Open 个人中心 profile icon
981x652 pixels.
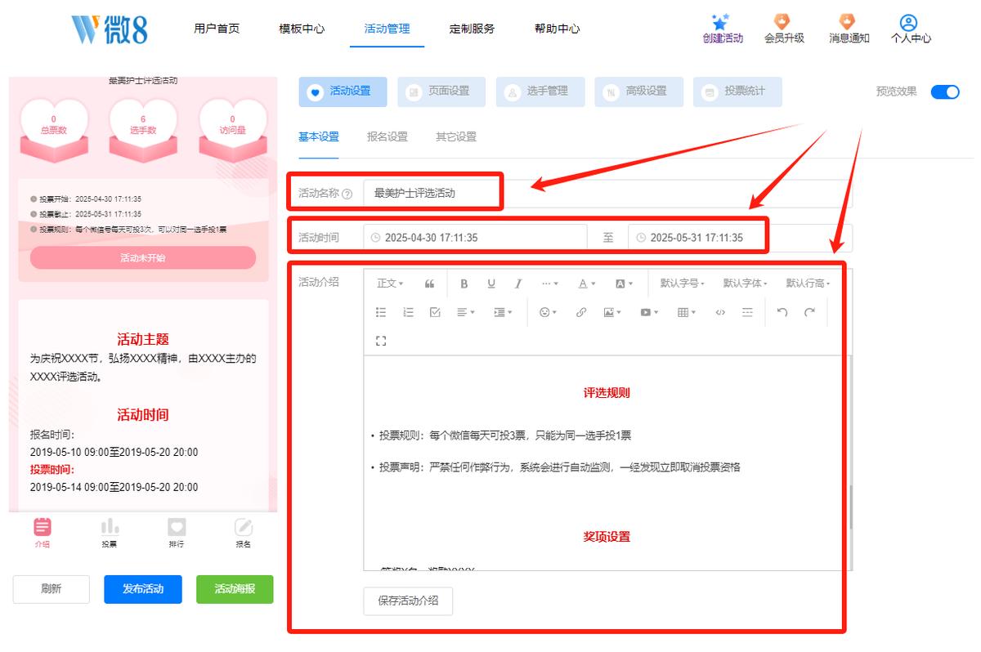point(908,23)
